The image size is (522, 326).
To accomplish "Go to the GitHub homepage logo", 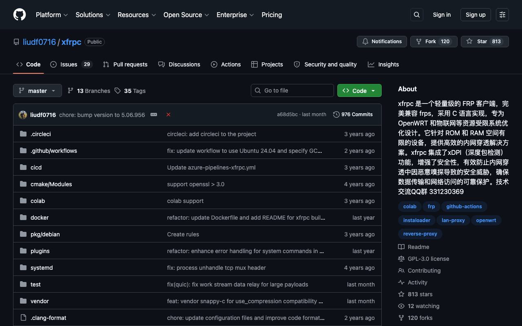I will pos(20,15).
